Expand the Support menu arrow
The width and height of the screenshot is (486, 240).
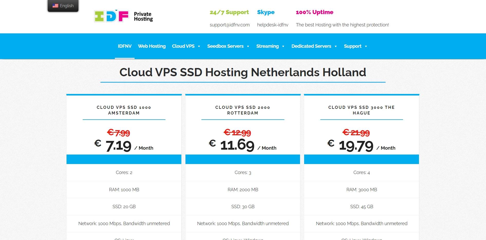point(366,46)
